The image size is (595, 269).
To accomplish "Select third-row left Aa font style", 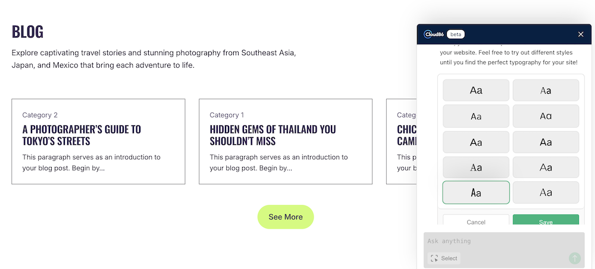I will coord(476,143).
